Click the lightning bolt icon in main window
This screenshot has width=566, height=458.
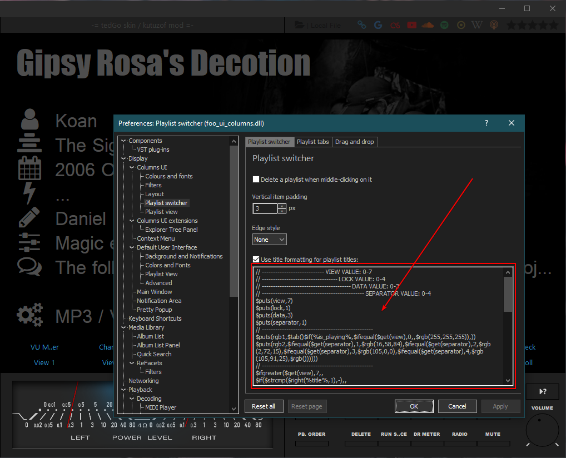click(x=29, y=193)
